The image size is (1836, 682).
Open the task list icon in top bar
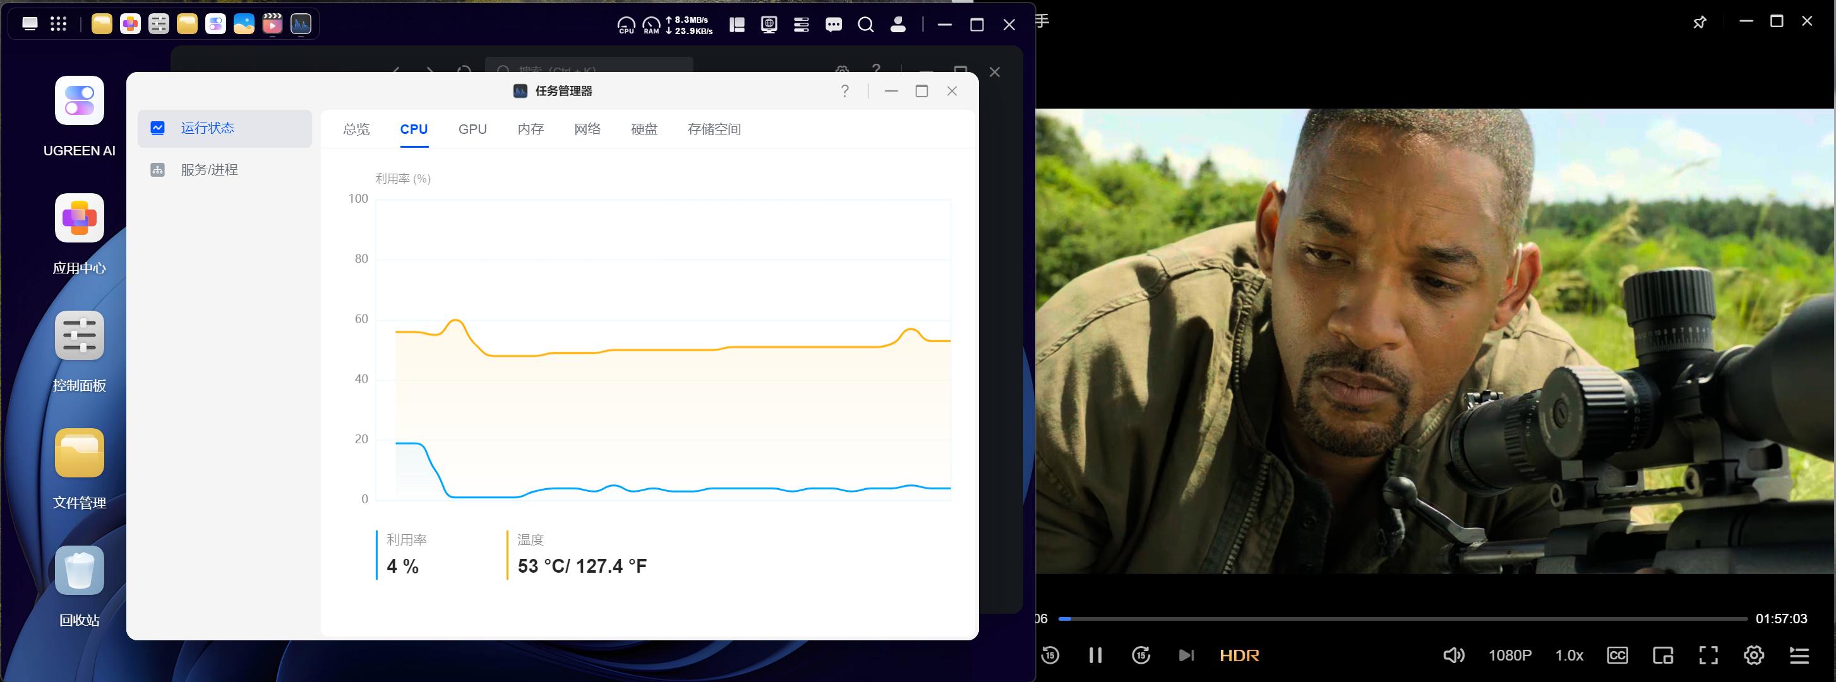click(x=801, y=25)
